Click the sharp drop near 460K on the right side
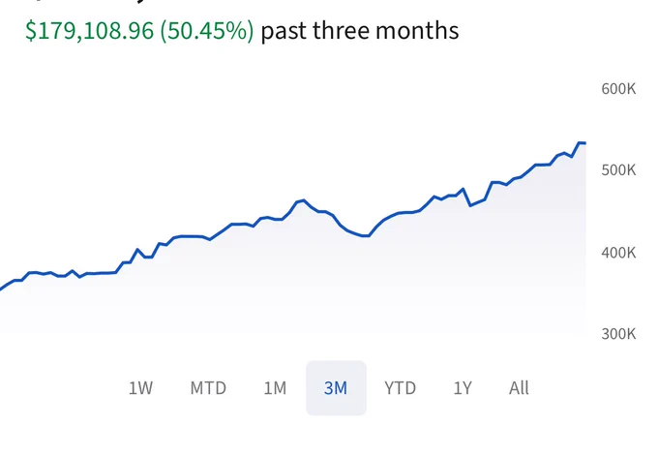 [x=470, y=205]
